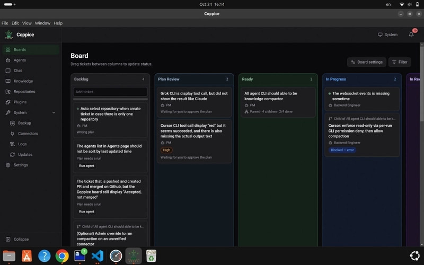Click the Coppice app icon in dock
The image size is (424, 265).
(x=134, y=256)
